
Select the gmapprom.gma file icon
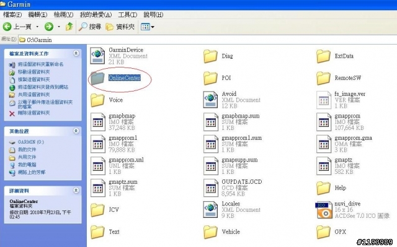click(x=324, y=144)
